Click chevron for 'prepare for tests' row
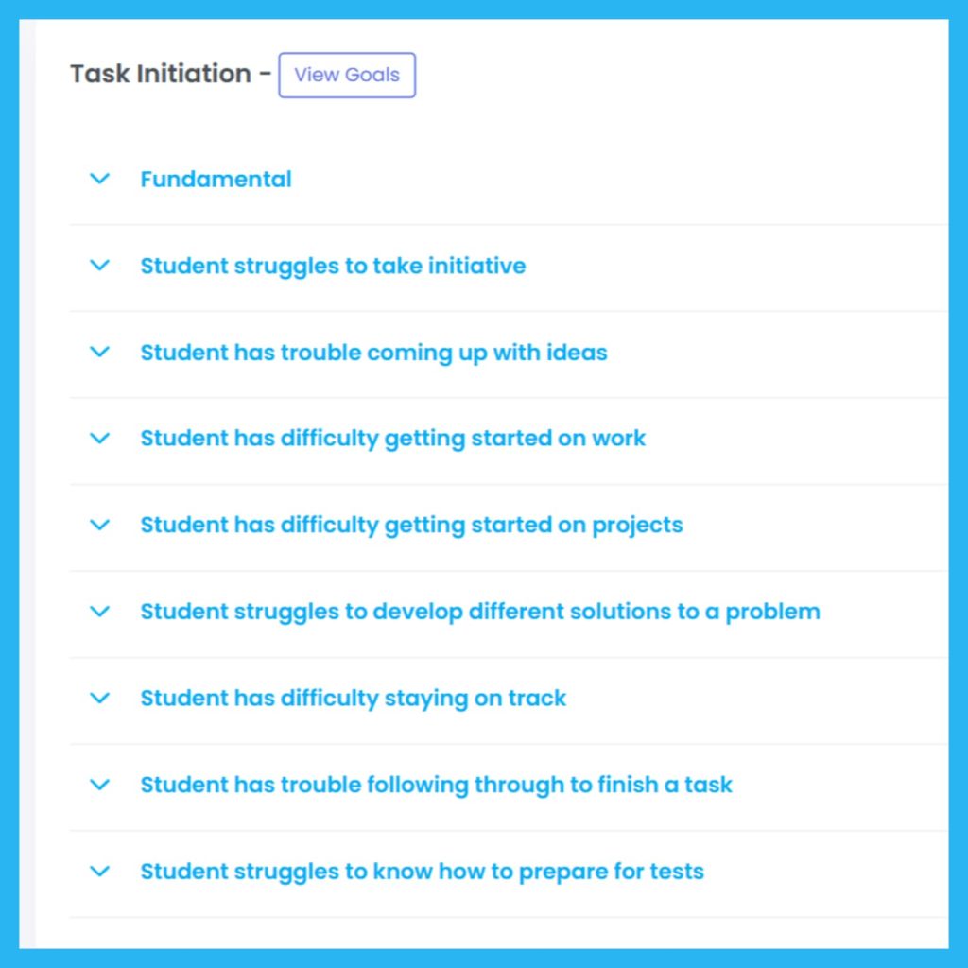Screen dimensions: 968x968 coord(99,871)
